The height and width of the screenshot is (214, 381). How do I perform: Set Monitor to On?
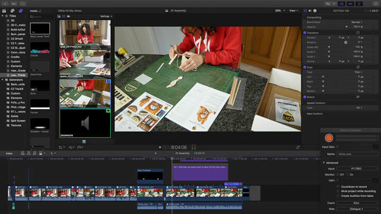(348, 174)
